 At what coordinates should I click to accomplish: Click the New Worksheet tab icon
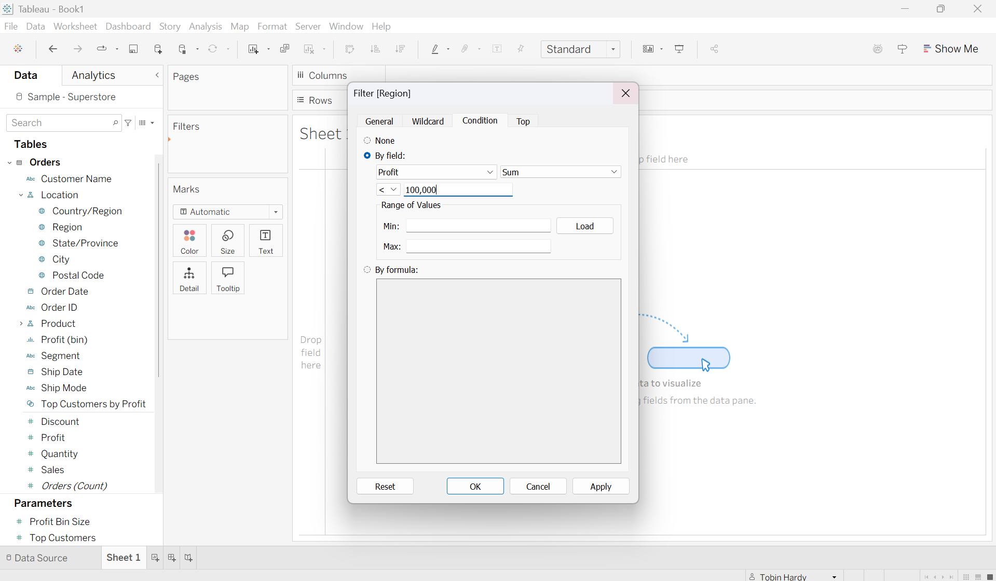coord(155,558)
